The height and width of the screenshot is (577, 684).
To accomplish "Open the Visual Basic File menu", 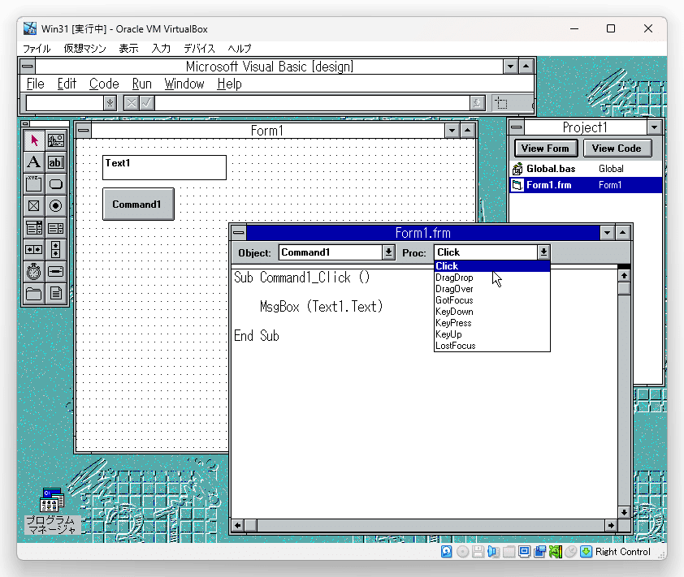I will pos(35,84).
